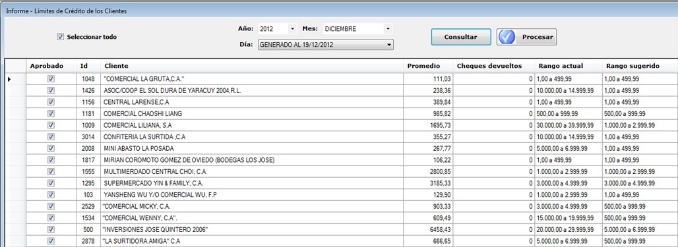Click Rango actual 15.000,00 a 19.999,99
This screenshot has height=247, width=678.
click(x=568, y=217)
